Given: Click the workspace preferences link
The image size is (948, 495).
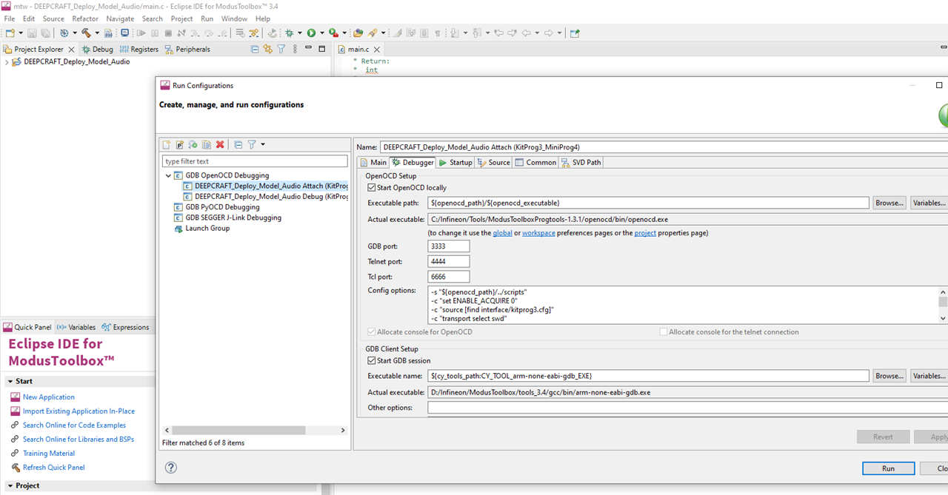Looking at the screenshot, I should (538, 233).
